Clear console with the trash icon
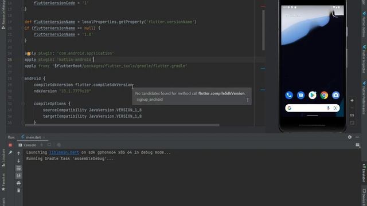 pyautogui.click(x=19, y=191)
